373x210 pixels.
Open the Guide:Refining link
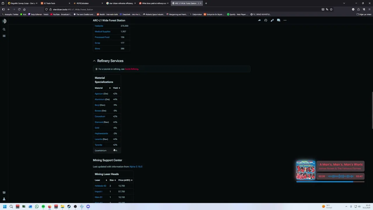tap(131, 69)
